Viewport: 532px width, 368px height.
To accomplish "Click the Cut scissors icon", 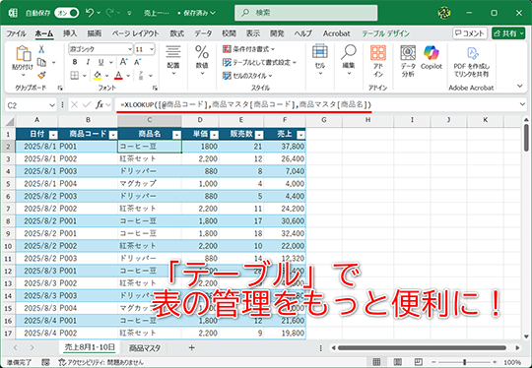I will click(41, 49).
